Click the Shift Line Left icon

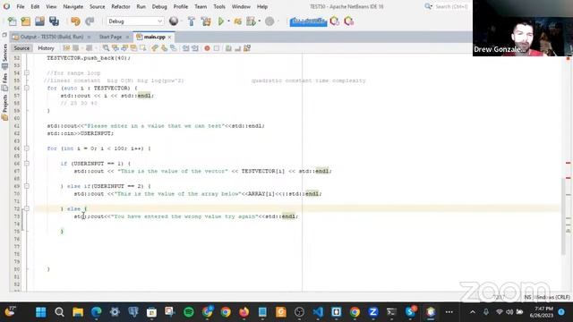186,48
